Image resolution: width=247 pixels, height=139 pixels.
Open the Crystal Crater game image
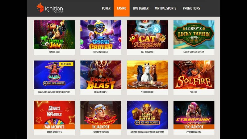pyautogui.click(x=101, y=35)
